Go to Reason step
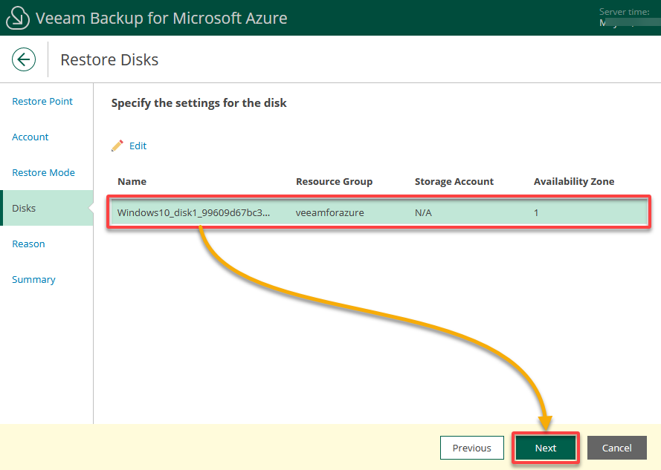The width and height of the screenshot is (661, 470). tap(28, 244)
